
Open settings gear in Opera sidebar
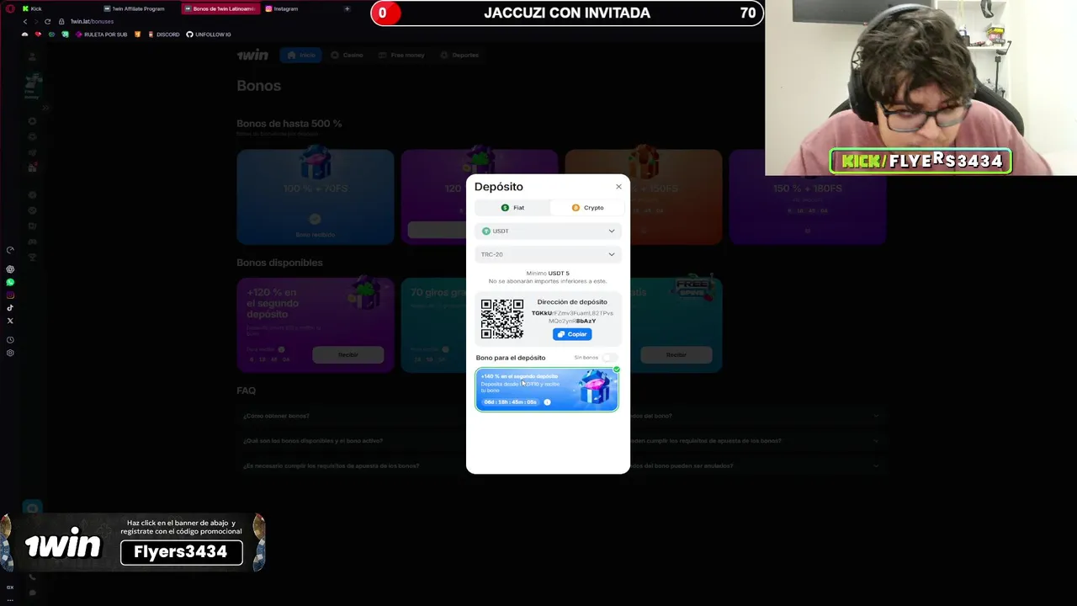(x=10, y=353)
